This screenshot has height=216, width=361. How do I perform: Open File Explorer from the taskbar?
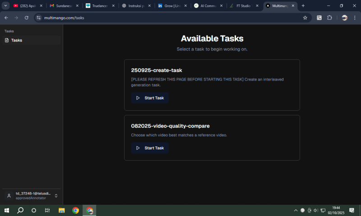tap(62, 210)
